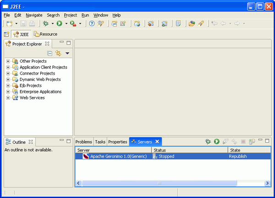Expand the Dynamic Web Projects node
The height and width of the screenshot is (198, 275).
[x=8, y=80]
